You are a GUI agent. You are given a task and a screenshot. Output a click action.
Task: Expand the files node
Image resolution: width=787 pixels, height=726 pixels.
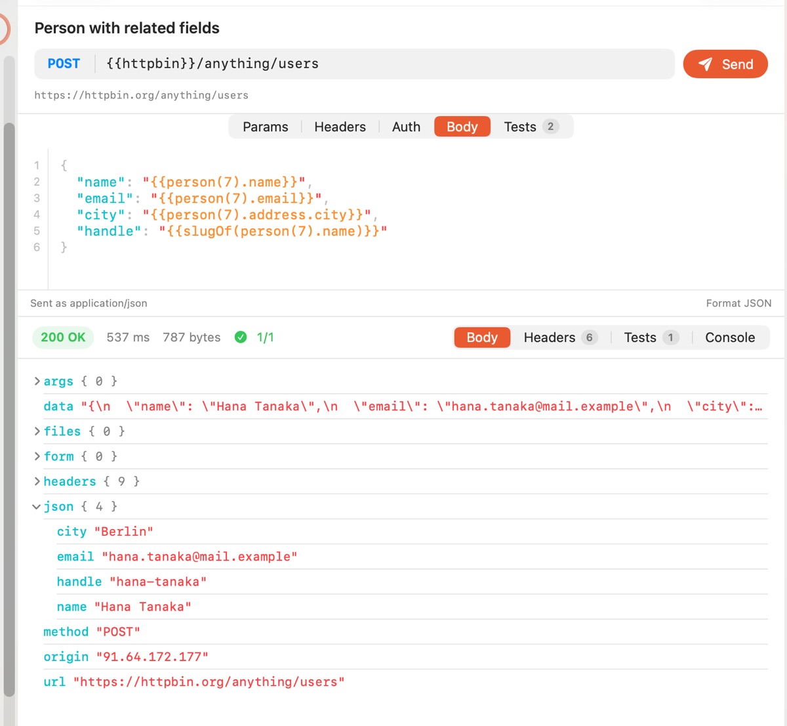[x=37, y=431]
